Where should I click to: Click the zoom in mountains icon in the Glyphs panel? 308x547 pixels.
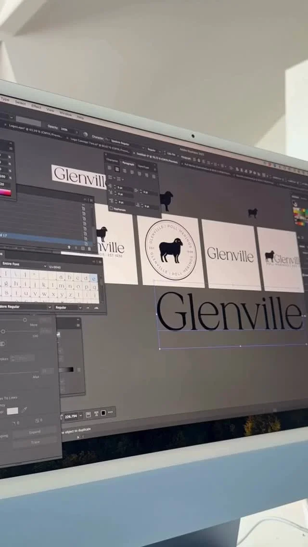click(96, 308)
